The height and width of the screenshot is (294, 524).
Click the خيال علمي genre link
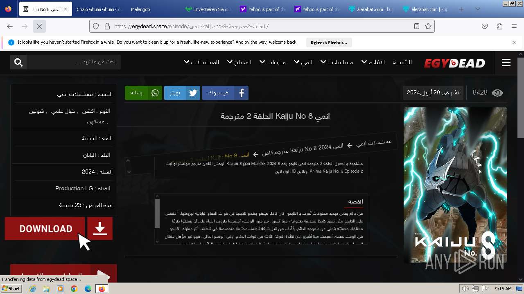click(63, 111)
